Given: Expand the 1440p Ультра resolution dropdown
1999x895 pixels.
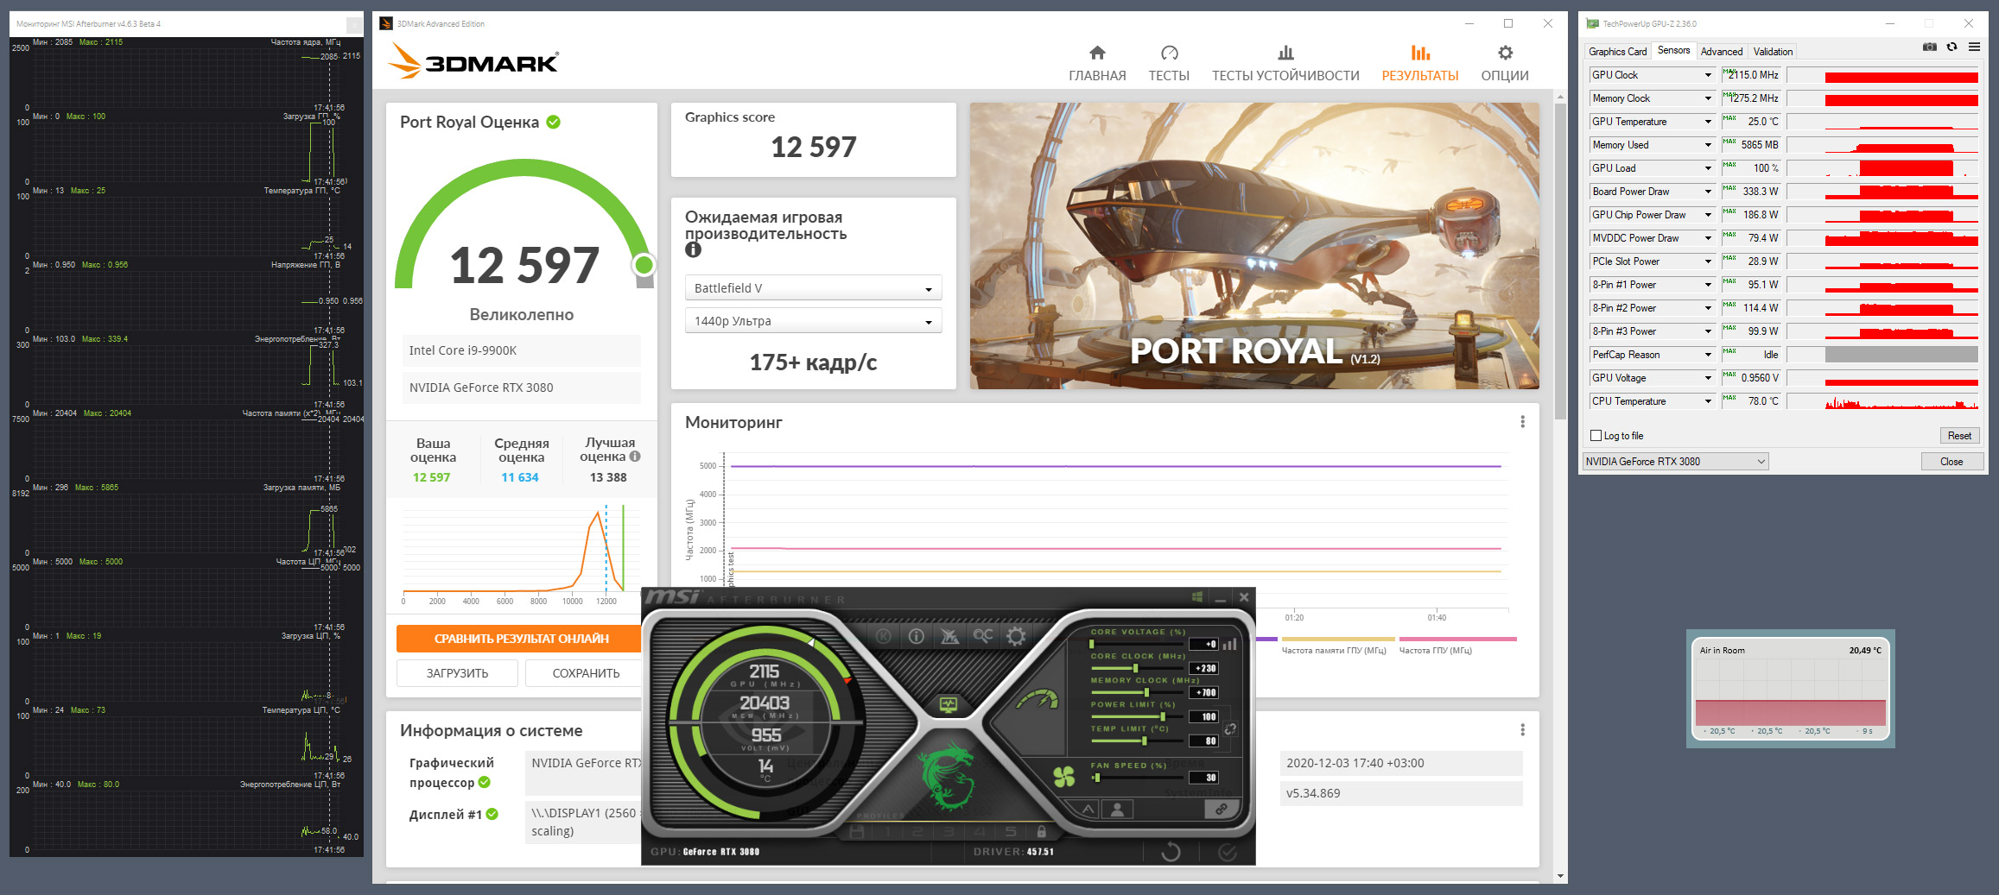Looking at the screenshot, I should (x=813, y=321).
